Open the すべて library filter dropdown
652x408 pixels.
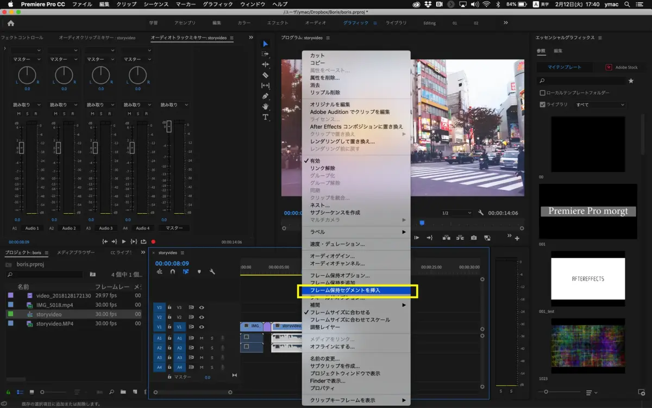[x=601, y=104]
